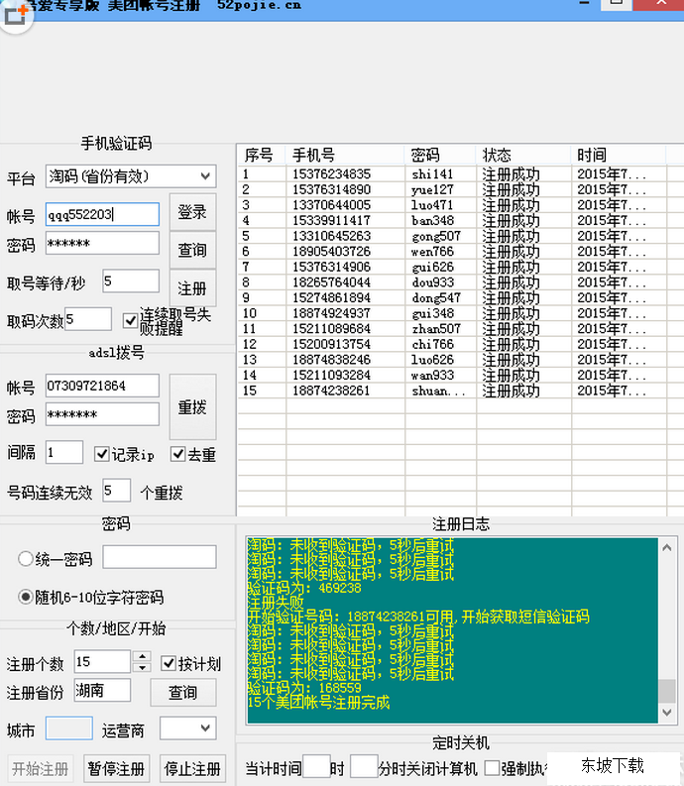The width and height of the screenshot is (684, 786).
Task: Choose the 随机6-10位字符密码 option
Action: tap(27, 598)
